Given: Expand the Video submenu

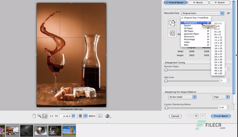Looking at the screenshot, I should 196,42.
